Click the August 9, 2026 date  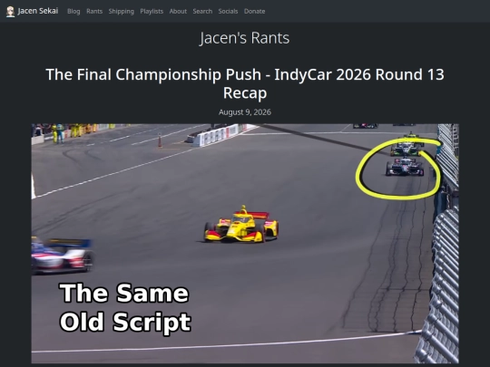(245, 112)
